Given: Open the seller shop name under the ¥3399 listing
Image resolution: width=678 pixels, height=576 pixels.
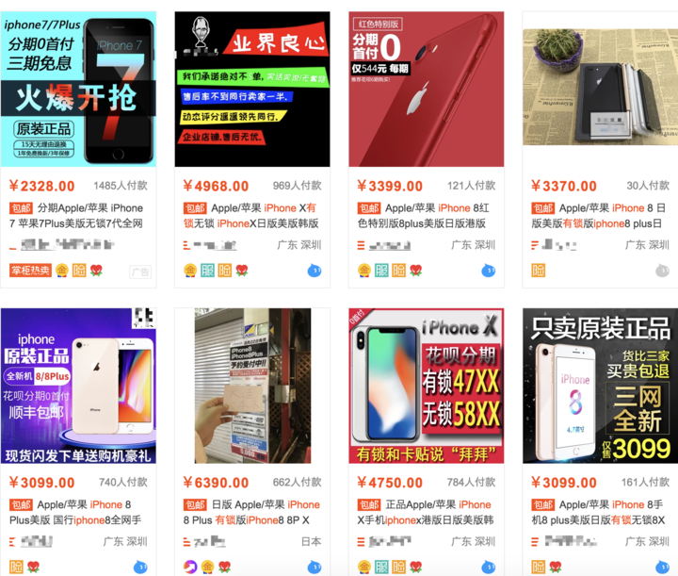Looking at the screenshot, I should (384, 245).
